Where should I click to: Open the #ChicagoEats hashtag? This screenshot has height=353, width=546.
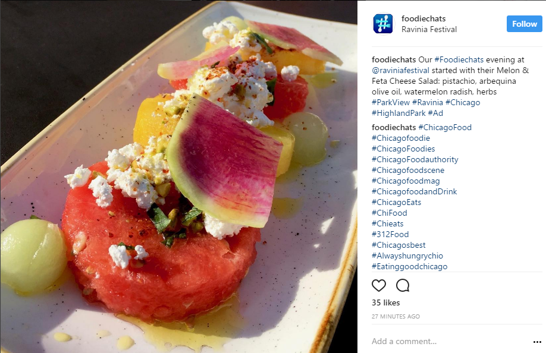pos(396,202)
